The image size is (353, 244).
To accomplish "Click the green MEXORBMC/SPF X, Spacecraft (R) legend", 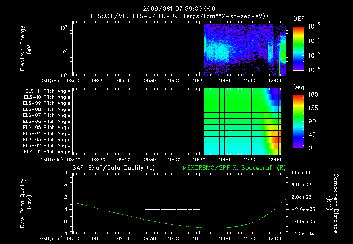I will [234, 168].
